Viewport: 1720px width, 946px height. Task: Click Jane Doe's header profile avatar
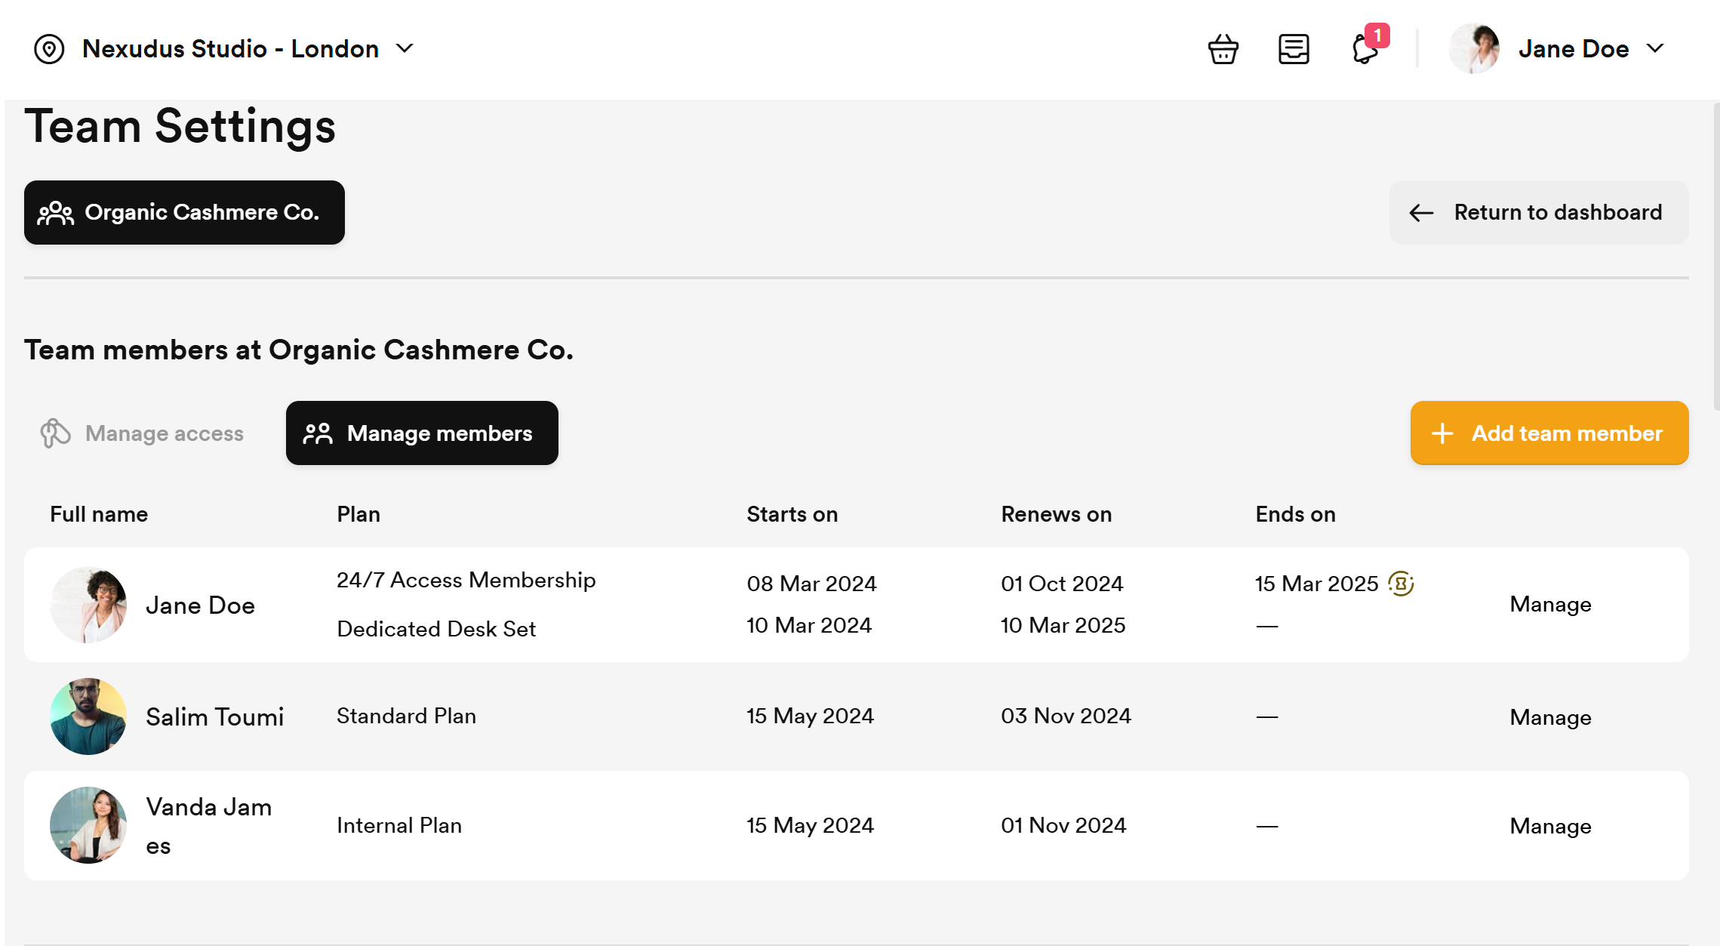click(x=1474, y=49)
